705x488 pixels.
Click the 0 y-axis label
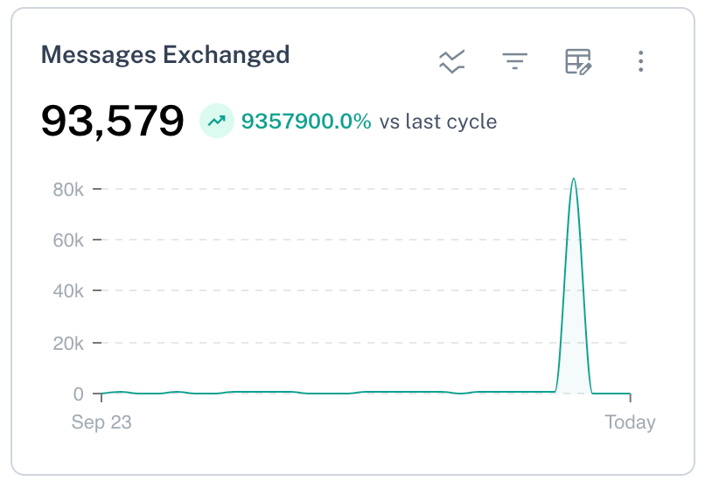click(x=78, y=394)
